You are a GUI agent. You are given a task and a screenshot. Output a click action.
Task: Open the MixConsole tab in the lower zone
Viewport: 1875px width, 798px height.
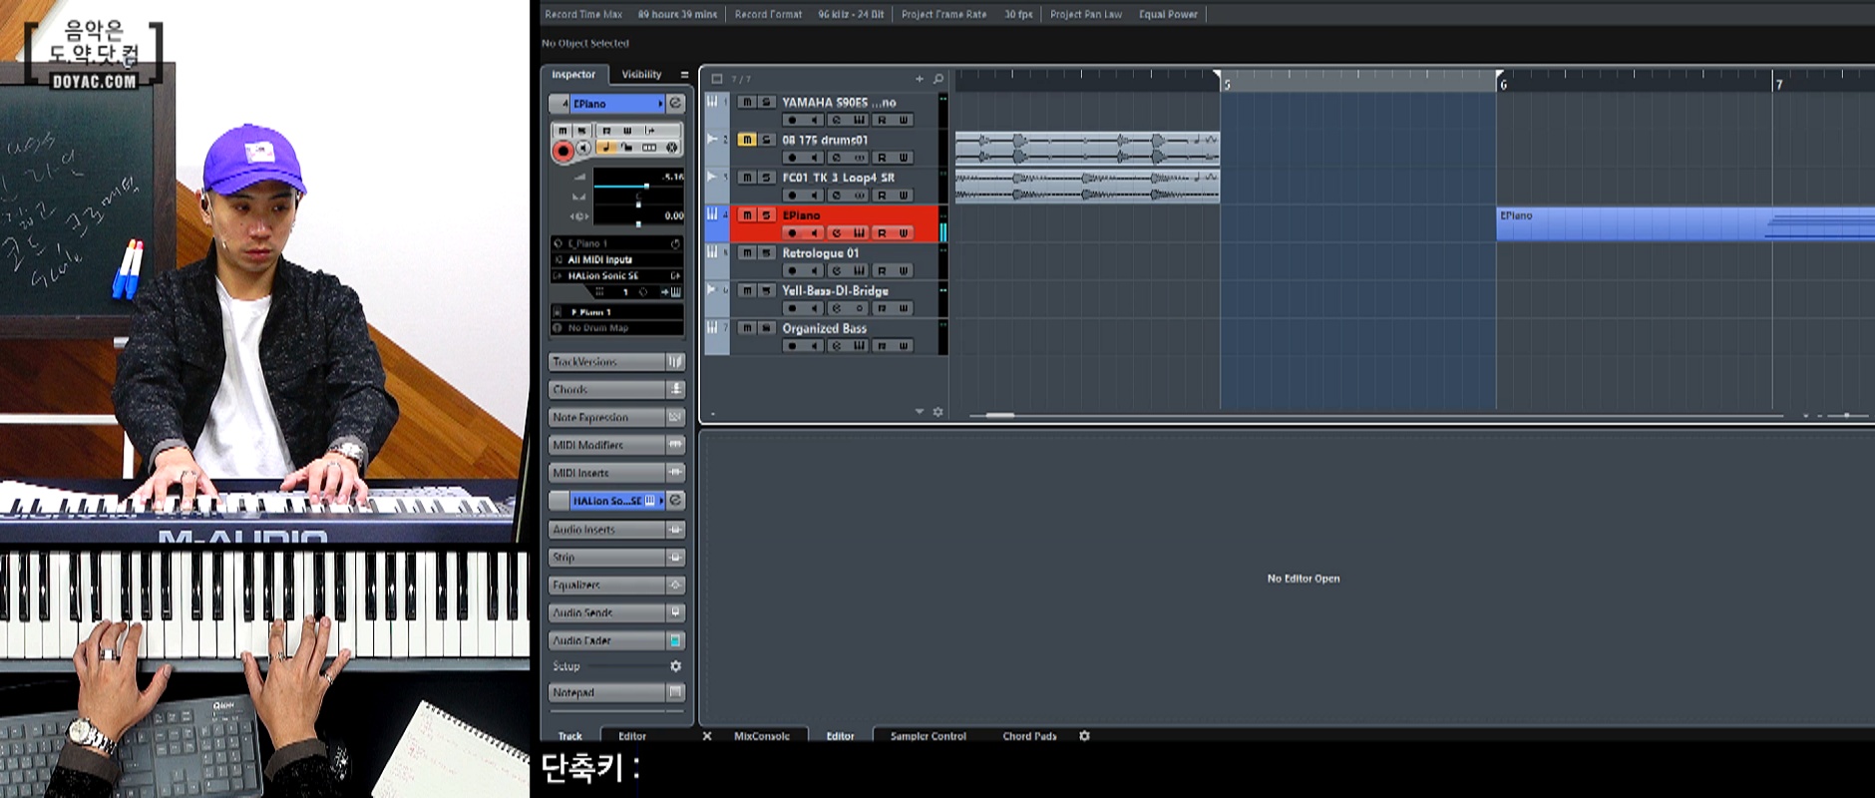click(x=762, y=736)
